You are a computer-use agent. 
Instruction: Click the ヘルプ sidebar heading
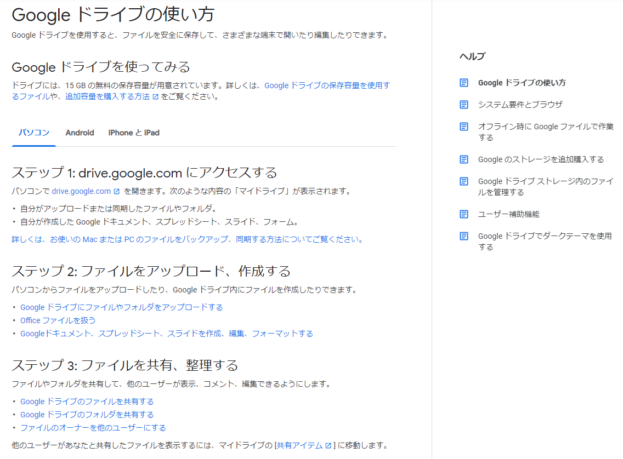pos(472,56)
